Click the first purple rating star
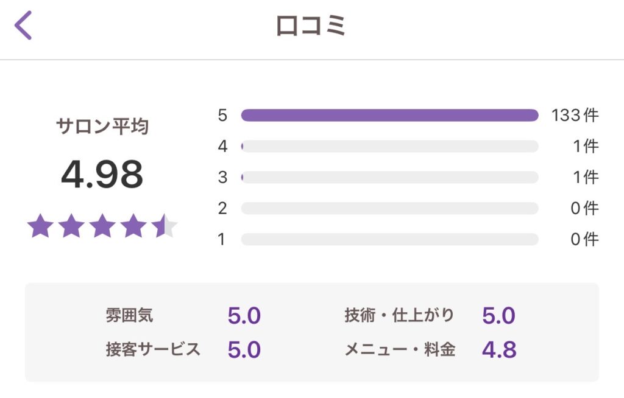The height and width of the screenshot is (398, 624). pyautogui.click(x=40, y=226)
